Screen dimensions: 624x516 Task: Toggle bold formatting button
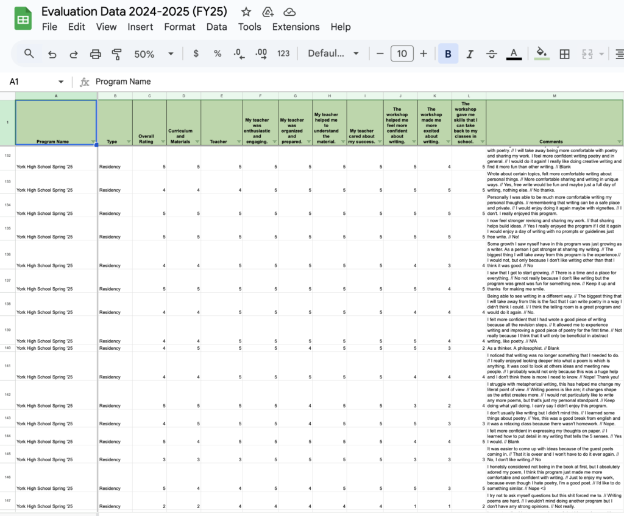pos(448,54)
